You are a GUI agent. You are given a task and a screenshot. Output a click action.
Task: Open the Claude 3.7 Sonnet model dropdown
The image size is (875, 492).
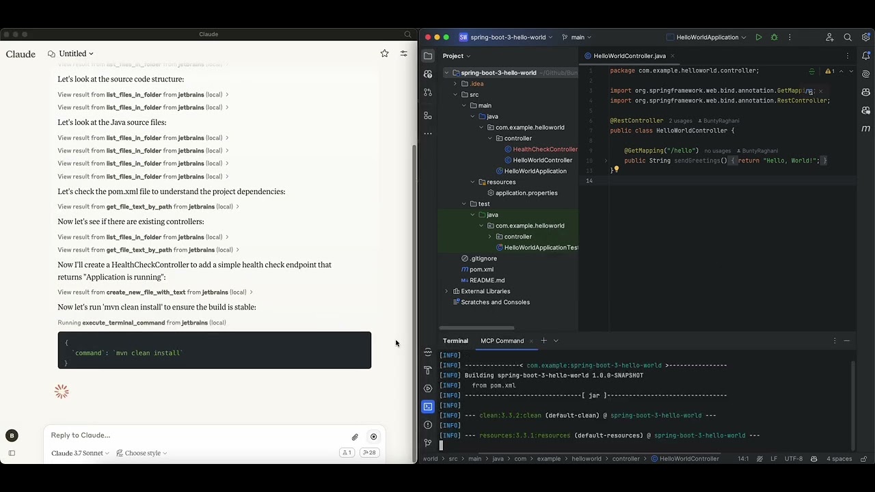click(80, 453)
